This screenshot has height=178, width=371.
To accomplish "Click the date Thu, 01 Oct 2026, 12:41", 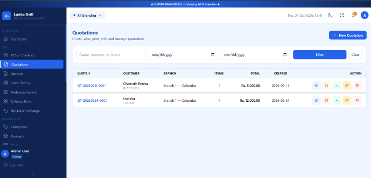I will (305, 15).
